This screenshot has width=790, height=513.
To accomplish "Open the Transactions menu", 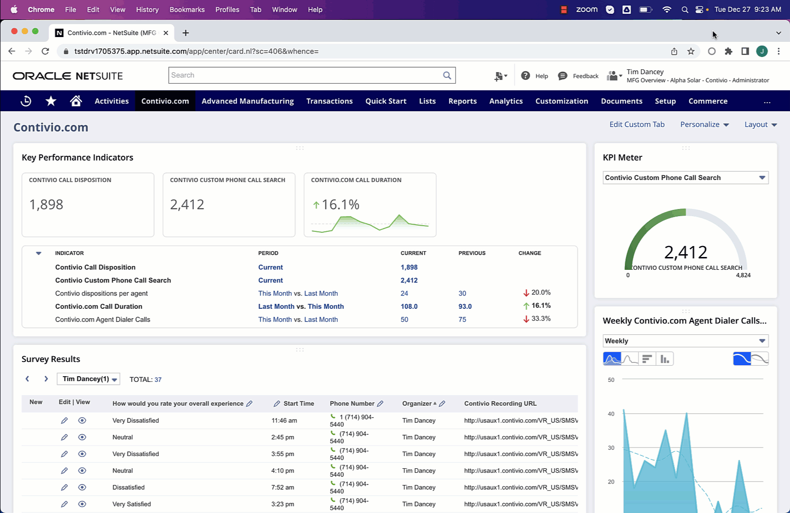I will pos(329,101).
